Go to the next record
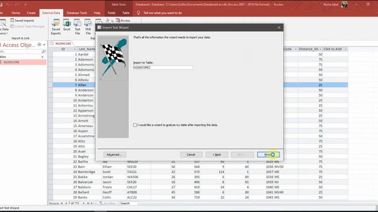 84,203
